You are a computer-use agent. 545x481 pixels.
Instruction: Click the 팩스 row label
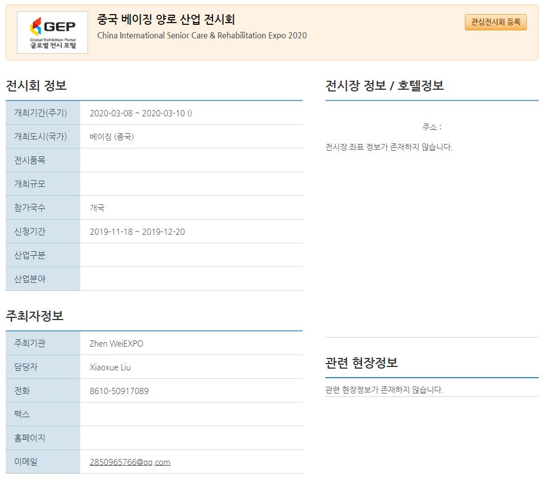[x=22, y=414]
